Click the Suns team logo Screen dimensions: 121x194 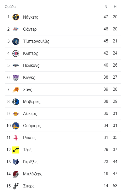tap(16, 89)
